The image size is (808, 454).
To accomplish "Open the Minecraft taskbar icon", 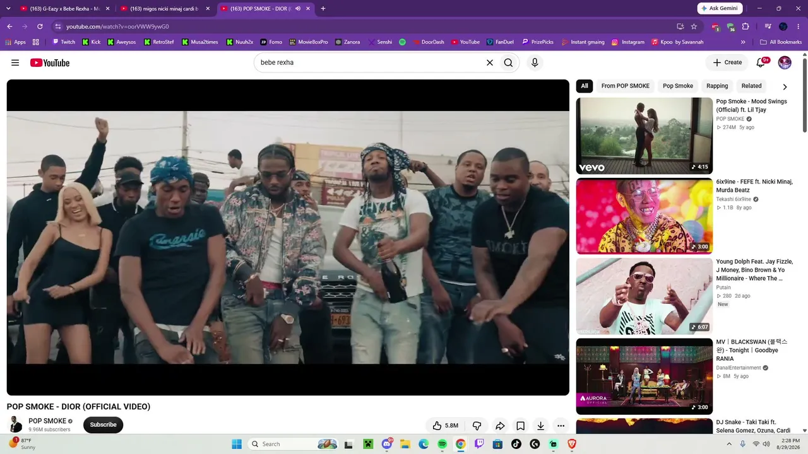I will [x=368, y=444].
